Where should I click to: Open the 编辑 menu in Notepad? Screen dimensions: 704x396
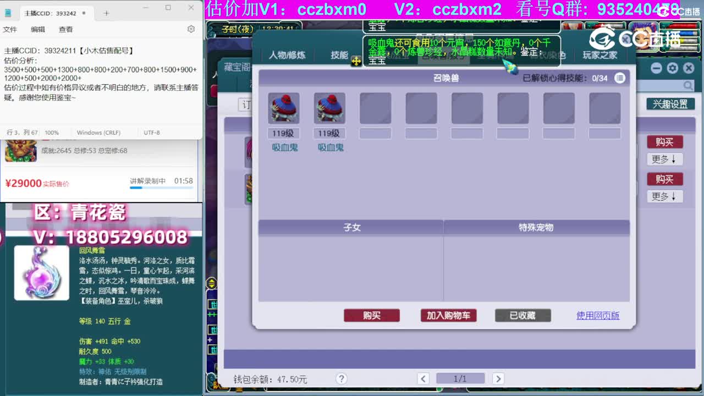(x=38, y=29)
